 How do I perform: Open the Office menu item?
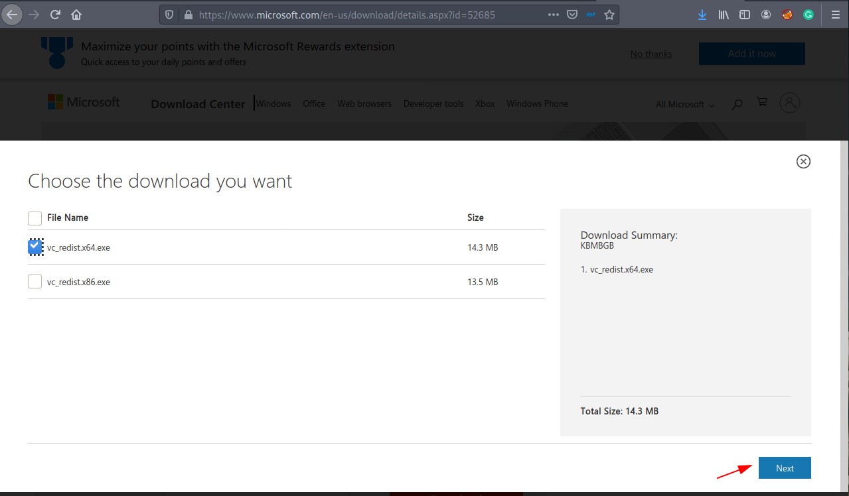pyautogui.click(x=314, y=103)
